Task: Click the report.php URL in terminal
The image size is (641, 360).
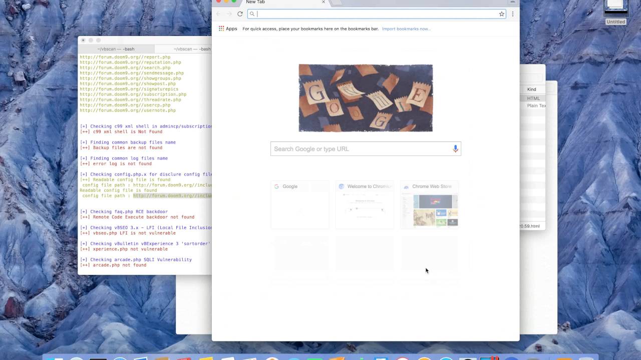Action: [125, 57]
